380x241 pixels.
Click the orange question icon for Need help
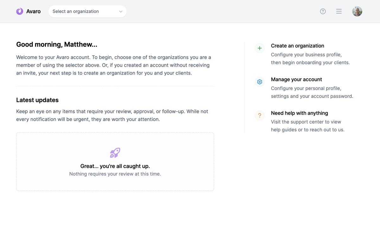coord(260,116)
